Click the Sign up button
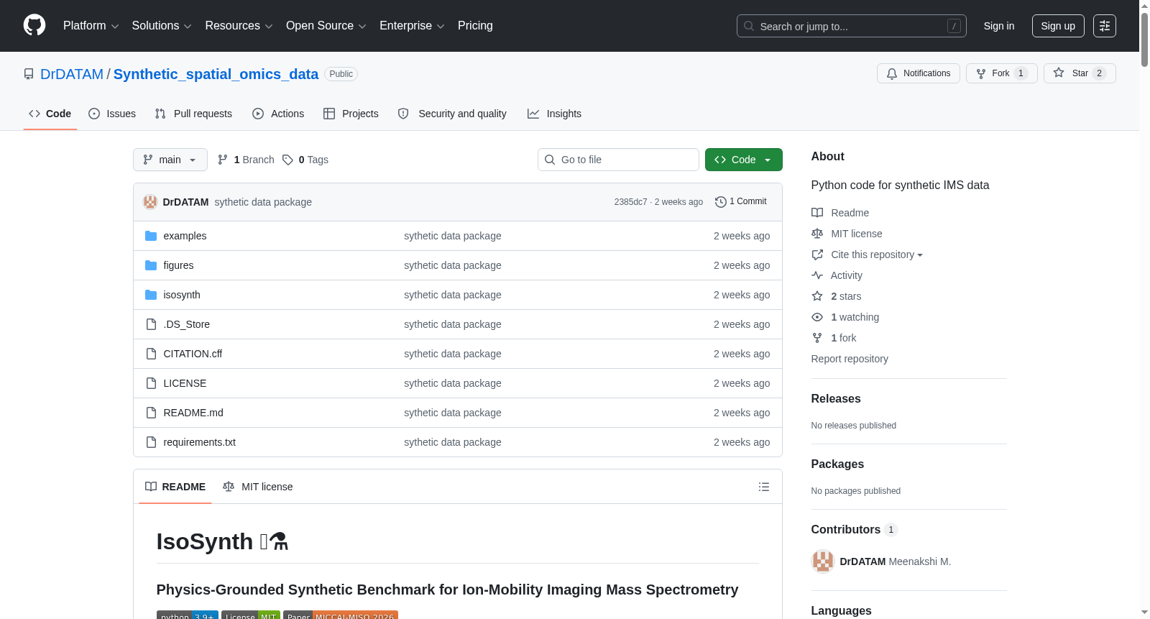This screenshot has width=1150, height=619. (1058, 26)
